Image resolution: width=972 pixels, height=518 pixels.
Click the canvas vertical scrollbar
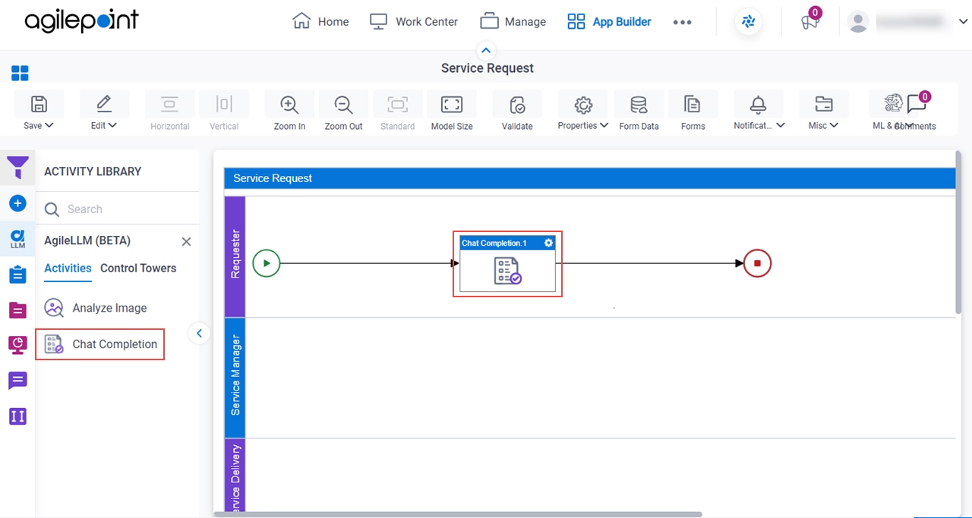pyautogui.click(x=958, y=232)
